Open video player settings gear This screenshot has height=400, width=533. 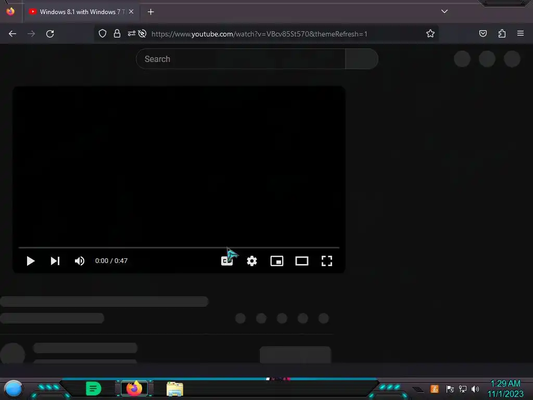252,261
